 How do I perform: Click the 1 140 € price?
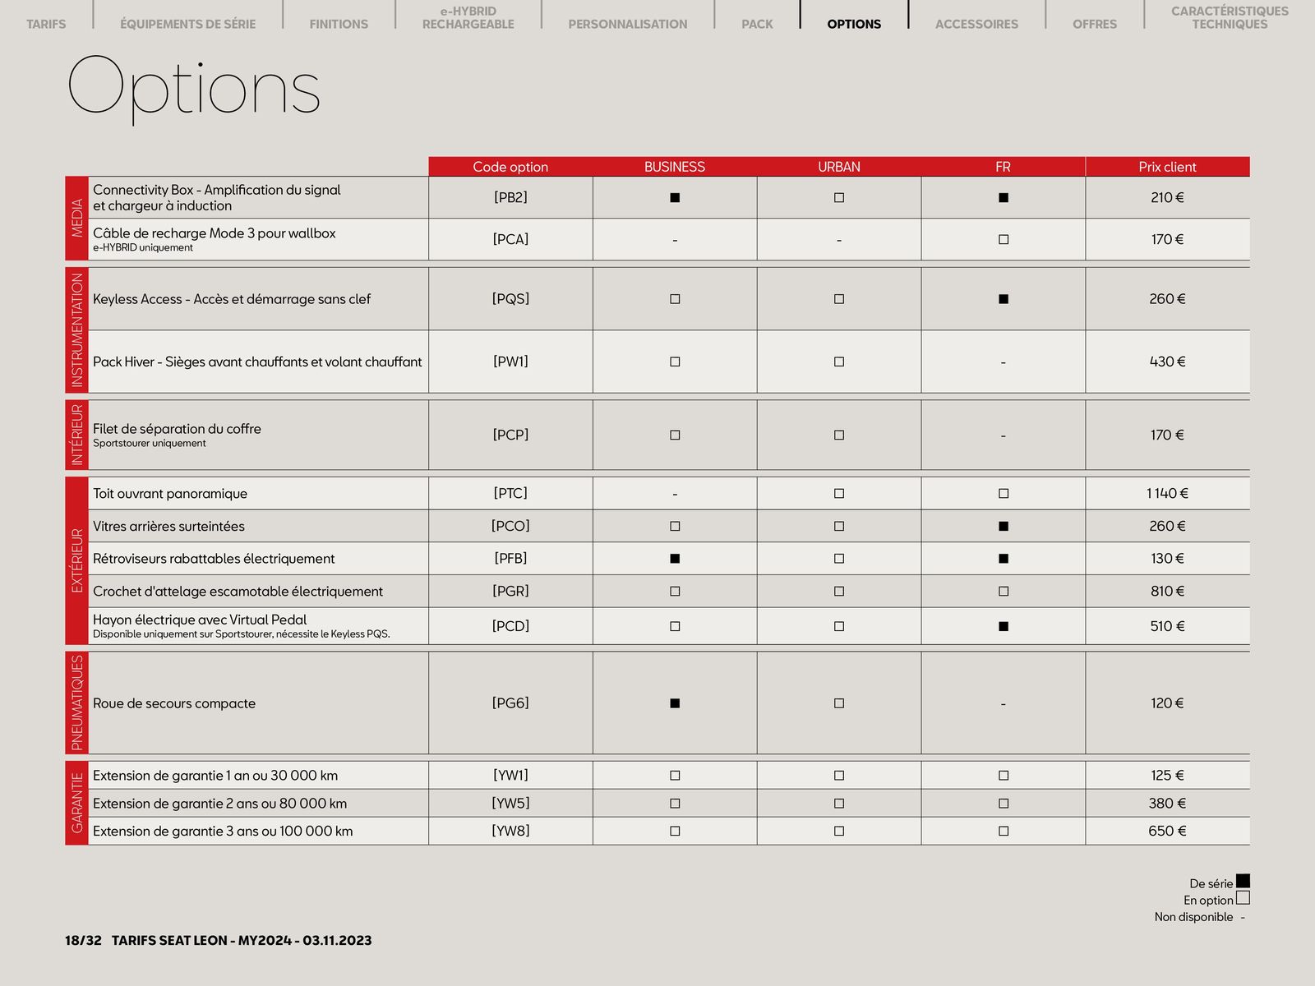click(x=1167, y=493)
